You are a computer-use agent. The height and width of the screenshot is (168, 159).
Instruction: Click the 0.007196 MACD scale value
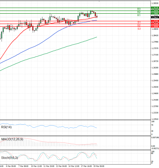[155, 138]
